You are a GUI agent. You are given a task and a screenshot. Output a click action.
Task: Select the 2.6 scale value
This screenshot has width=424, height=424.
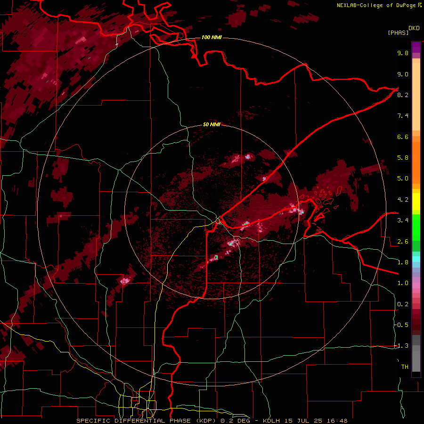[403, 242]
